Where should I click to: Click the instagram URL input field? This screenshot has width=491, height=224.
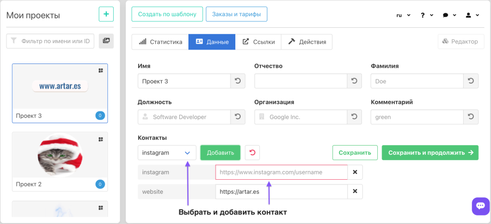tap(281, 172)
